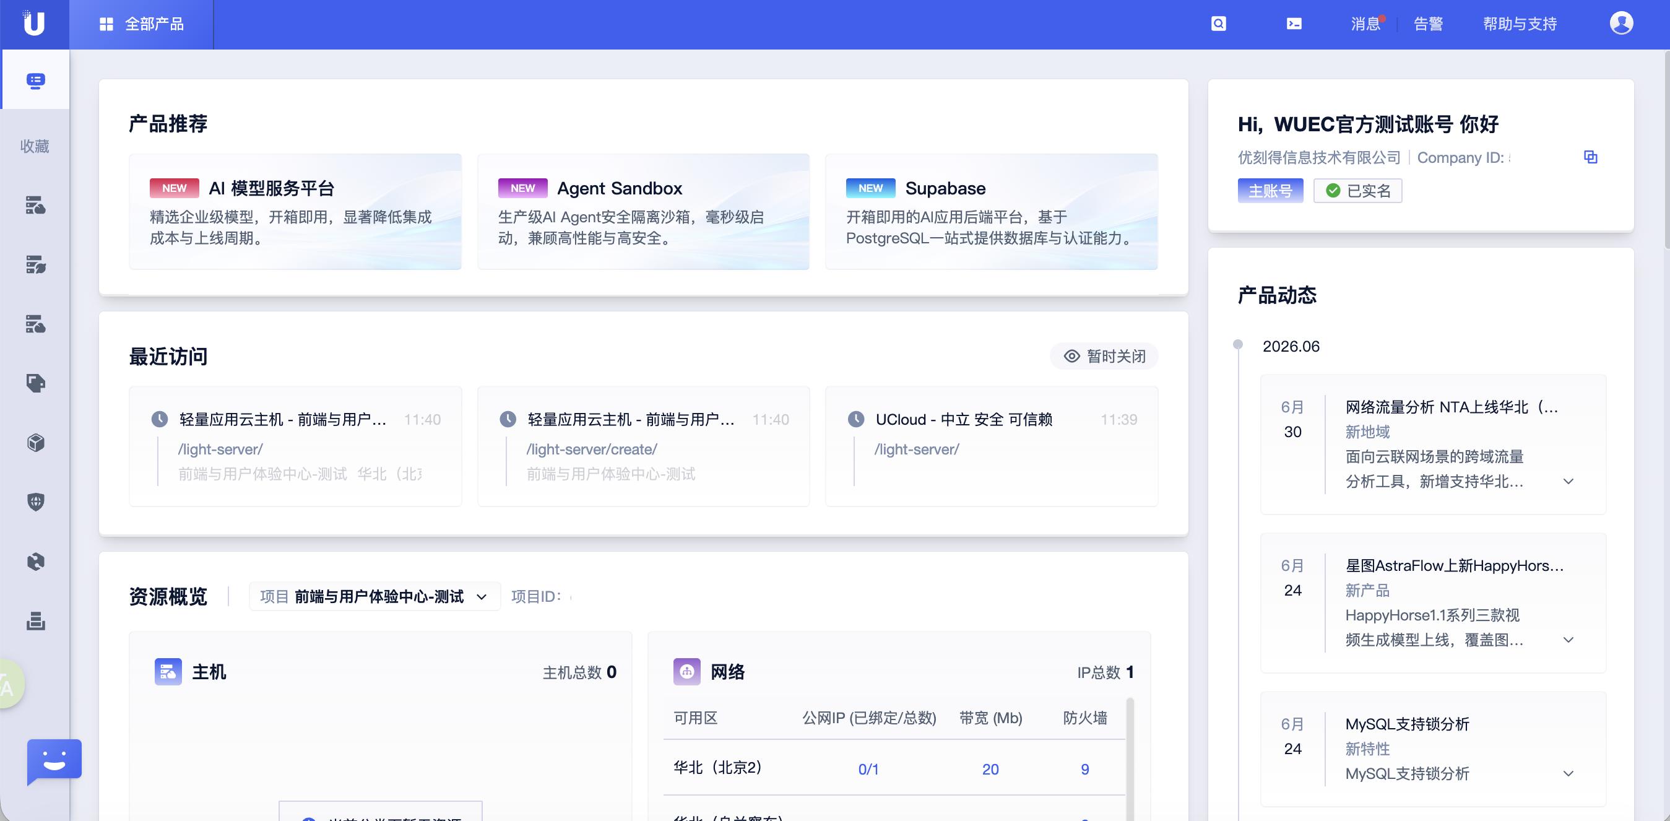1670x821 pixels.
Task: Click firewall count 9 for 华北（北京2）
Action: click(1084, 769)
